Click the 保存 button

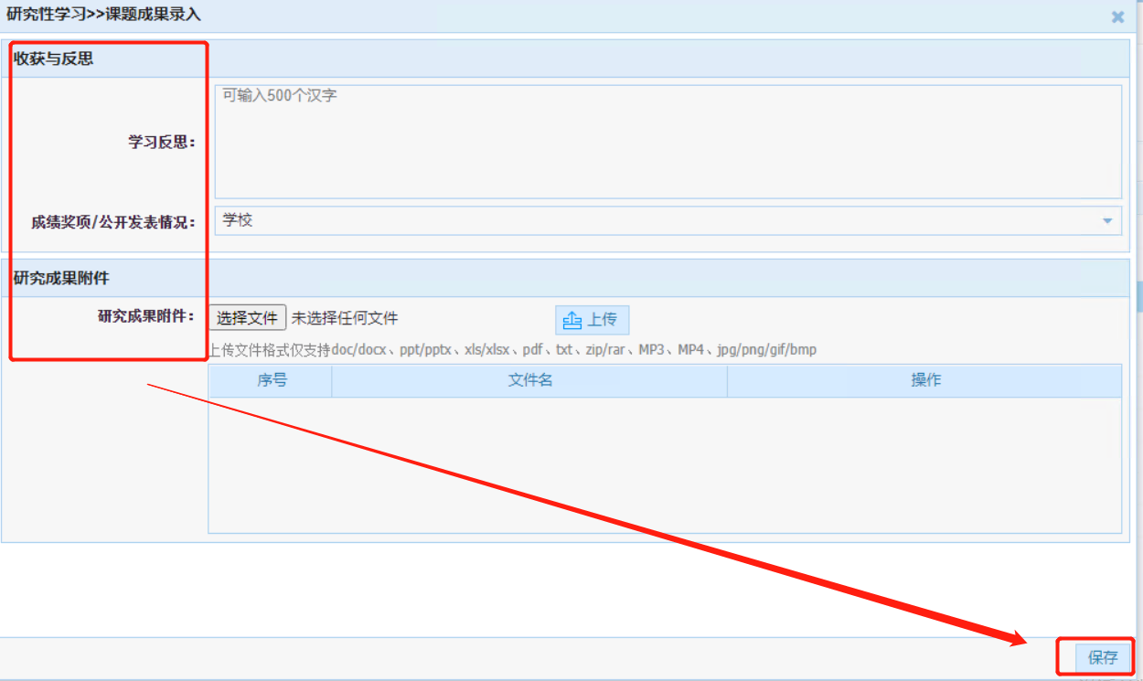tap(1103, 657)
